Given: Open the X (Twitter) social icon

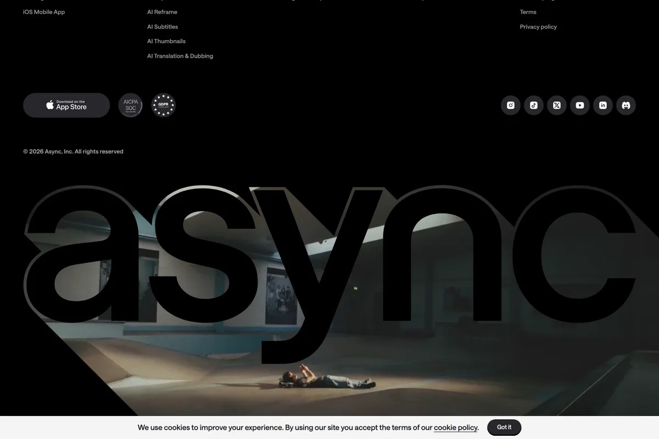Looking at the screenshot, I should [557, 105].
